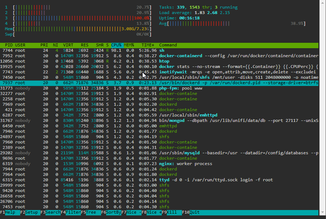Select the mongod process row
Viewport: 326px width, 219px height.
point(159,120)
